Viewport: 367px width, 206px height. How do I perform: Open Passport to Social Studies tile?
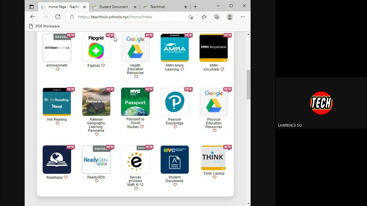click(x=135, y=102)
